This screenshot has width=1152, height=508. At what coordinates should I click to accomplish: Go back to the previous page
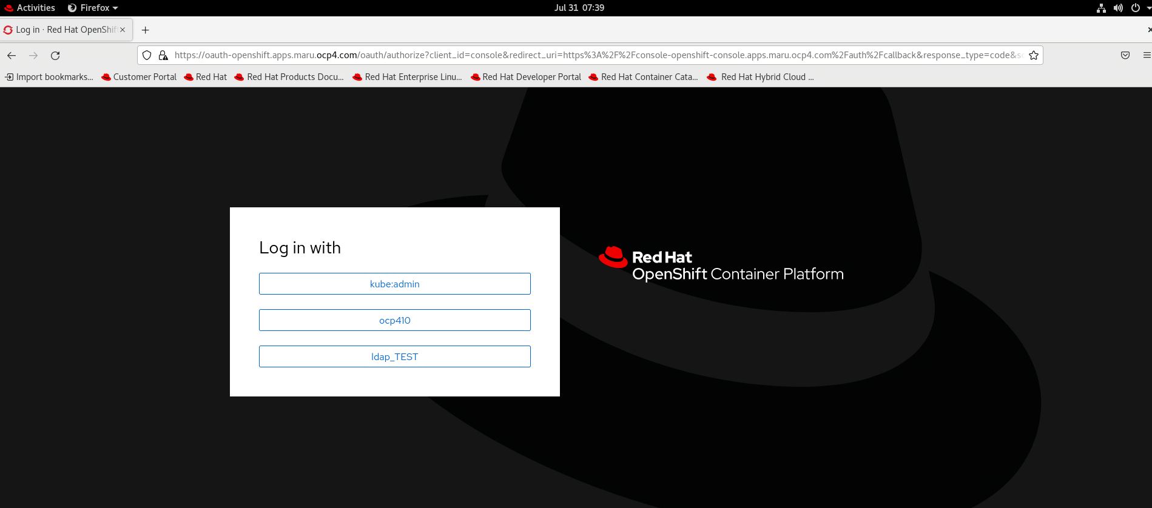pos(12,55)
